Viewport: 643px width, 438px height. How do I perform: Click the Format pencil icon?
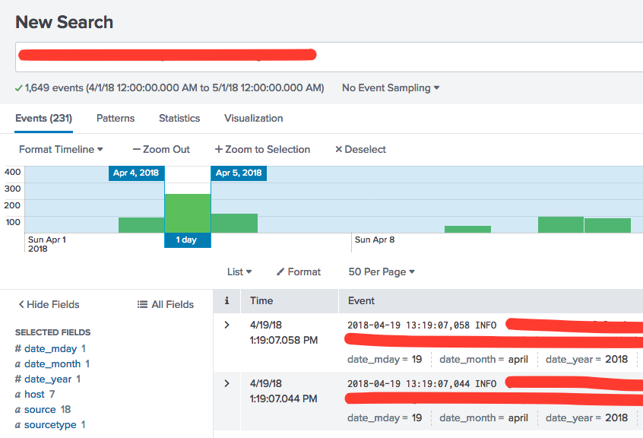[x=280, y=272]
